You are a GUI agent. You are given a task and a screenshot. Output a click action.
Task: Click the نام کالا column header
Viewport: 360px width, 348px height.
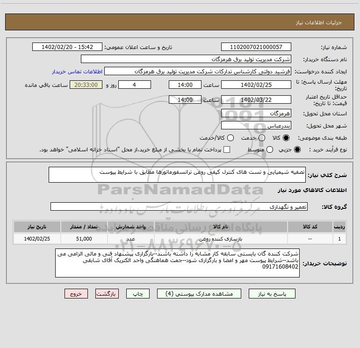[x=221, y=227]
